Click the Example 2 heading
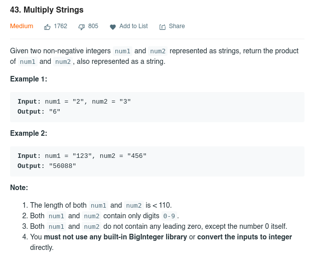 tap(29, 133)
